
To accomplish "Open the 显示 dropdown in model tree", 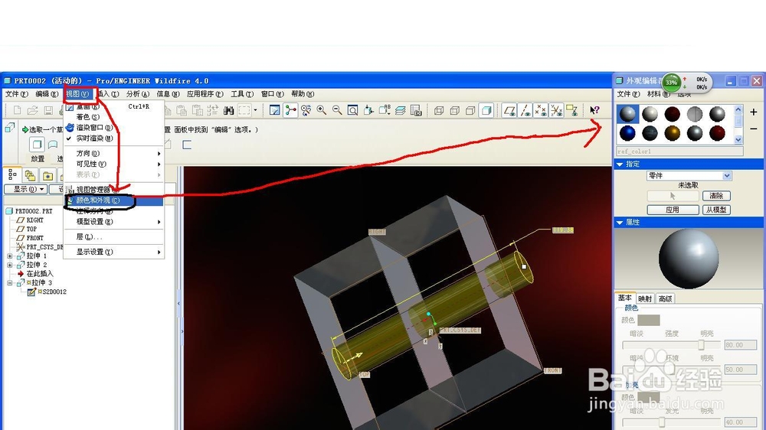I will point(26,189).
